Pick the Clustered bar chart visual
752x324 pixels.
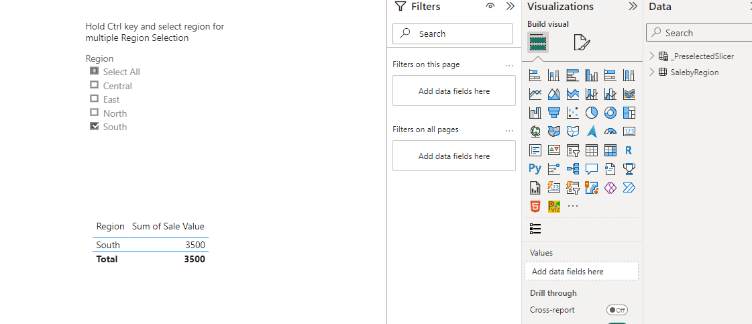click(x=573, y=75)
